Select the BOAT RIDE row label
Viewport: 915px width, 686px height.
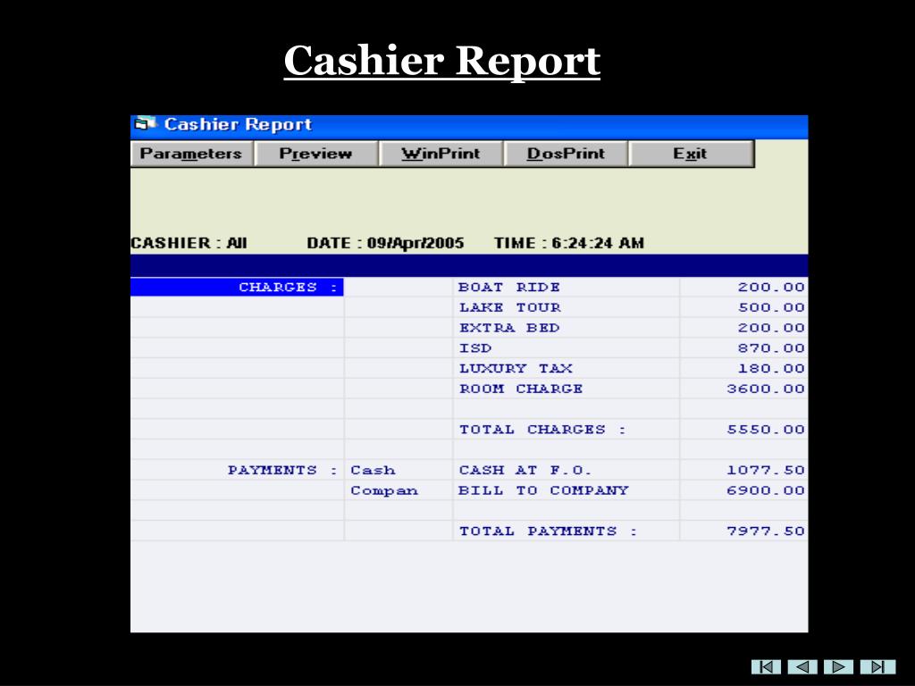pos(508,287)
